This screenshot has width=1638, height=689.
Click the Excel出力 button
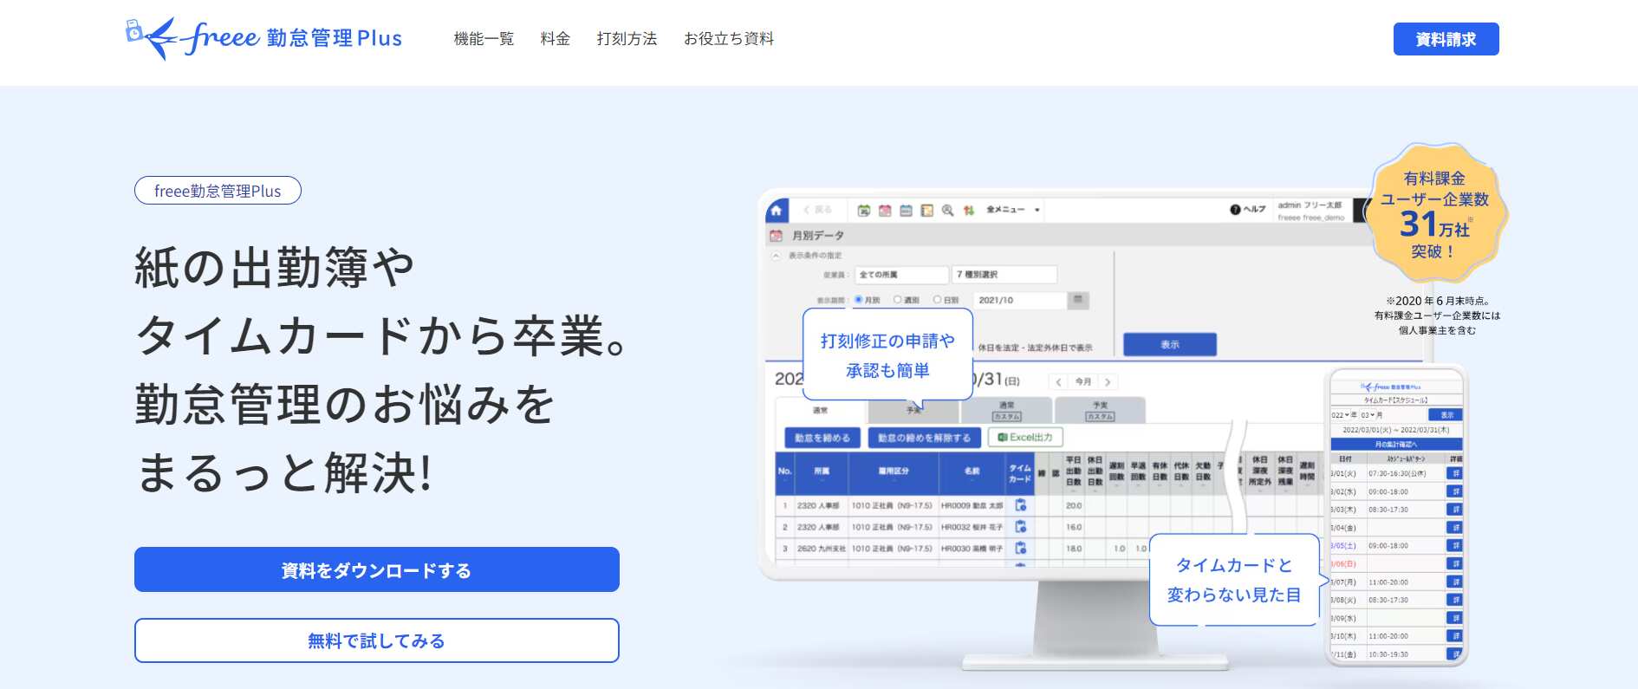coord(1025,438)
